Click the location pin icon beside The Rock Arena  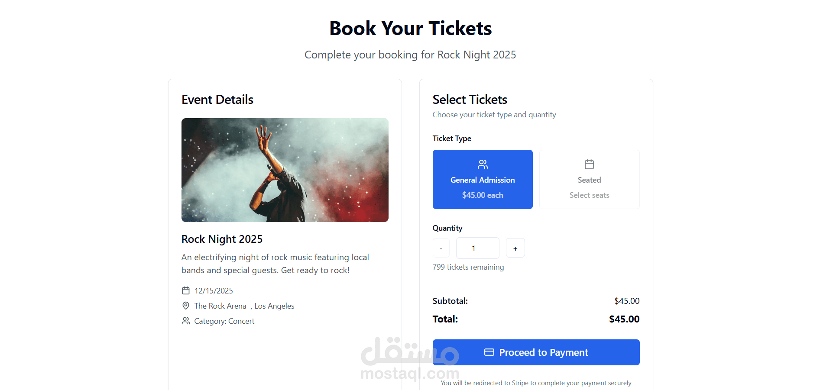point(186,306)
